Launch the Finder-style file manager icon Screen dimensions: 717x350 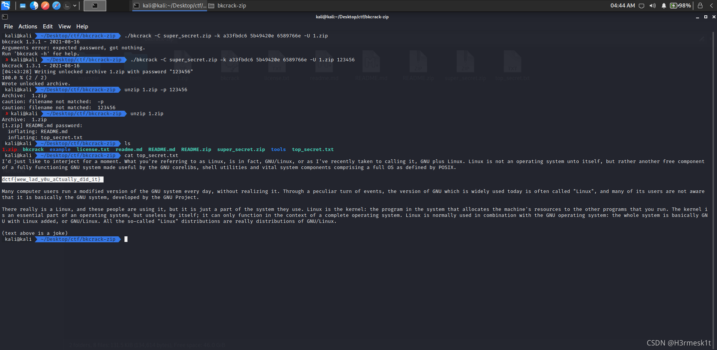(34, 6)
